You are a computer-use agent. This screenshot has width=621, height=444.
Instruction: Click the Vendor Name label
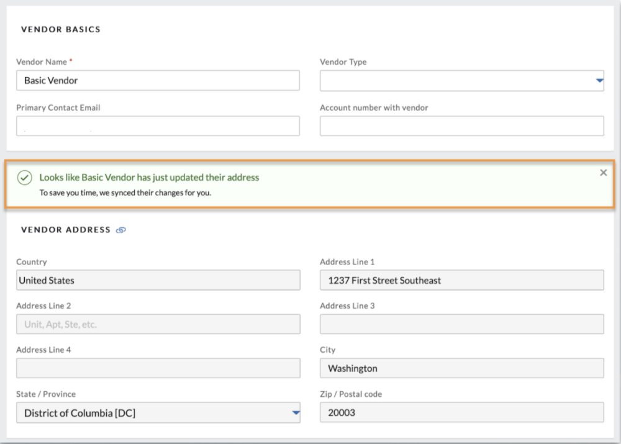(x=42, y=62)
